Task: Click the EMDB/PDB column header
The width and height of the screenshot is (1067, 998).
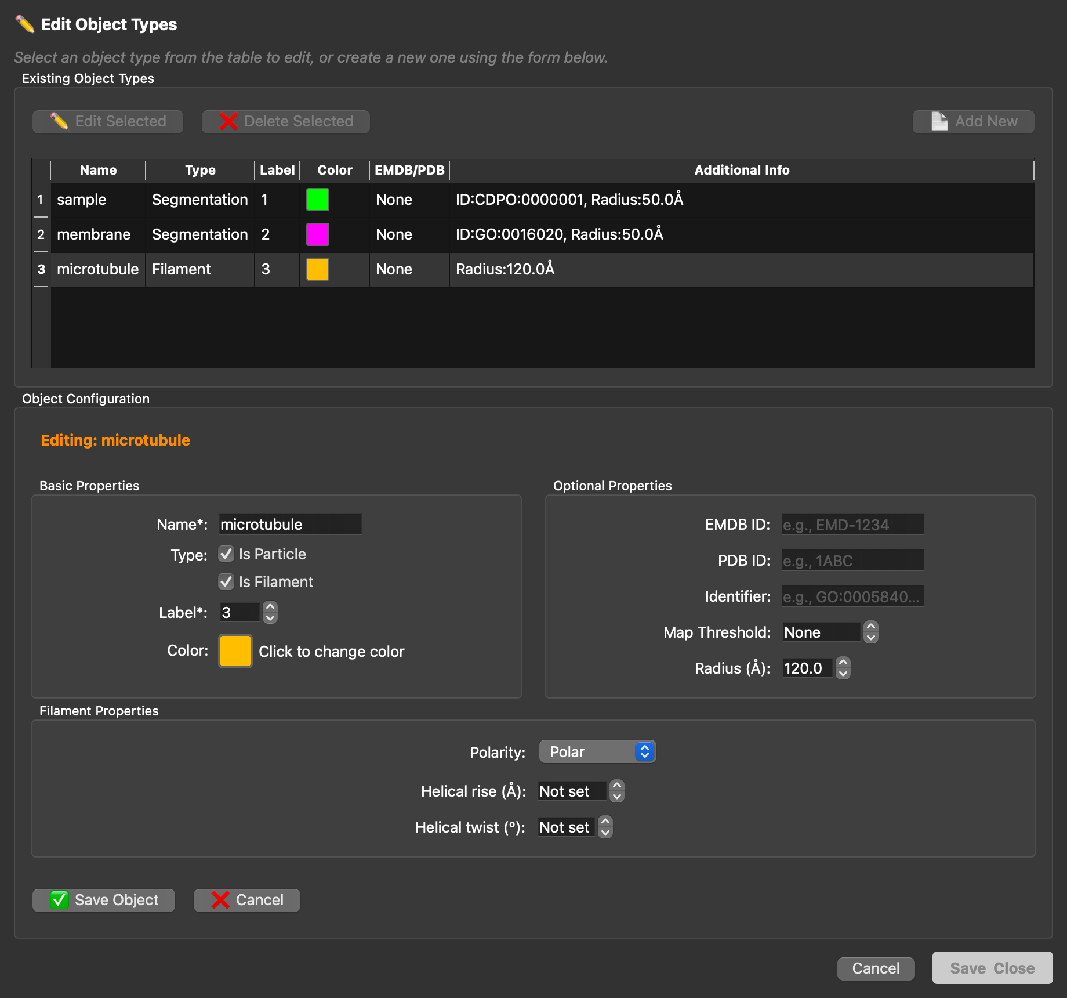Action: click(409, 170)
